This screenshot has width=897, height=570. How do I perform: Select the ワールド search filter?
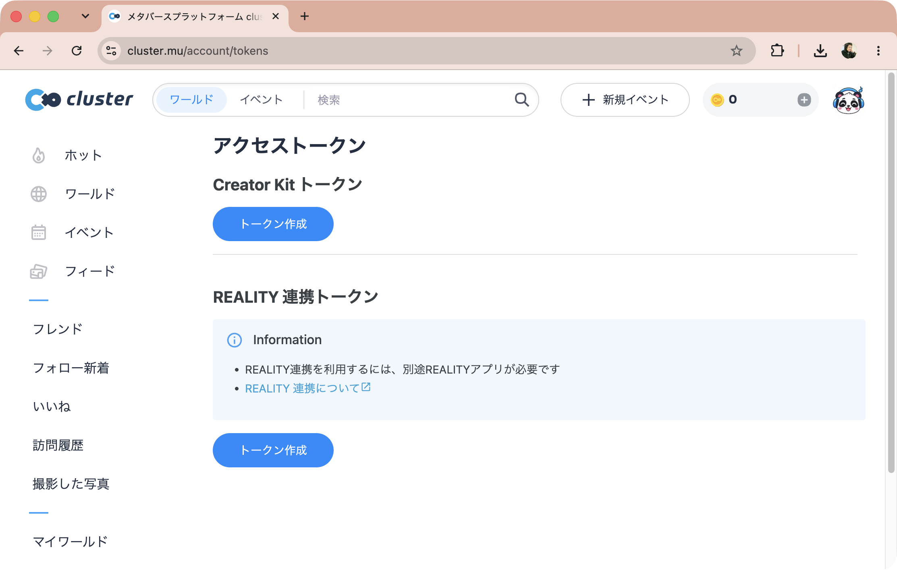tap(191, 99)
